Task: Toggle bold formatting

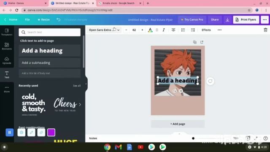Action: 157,30
